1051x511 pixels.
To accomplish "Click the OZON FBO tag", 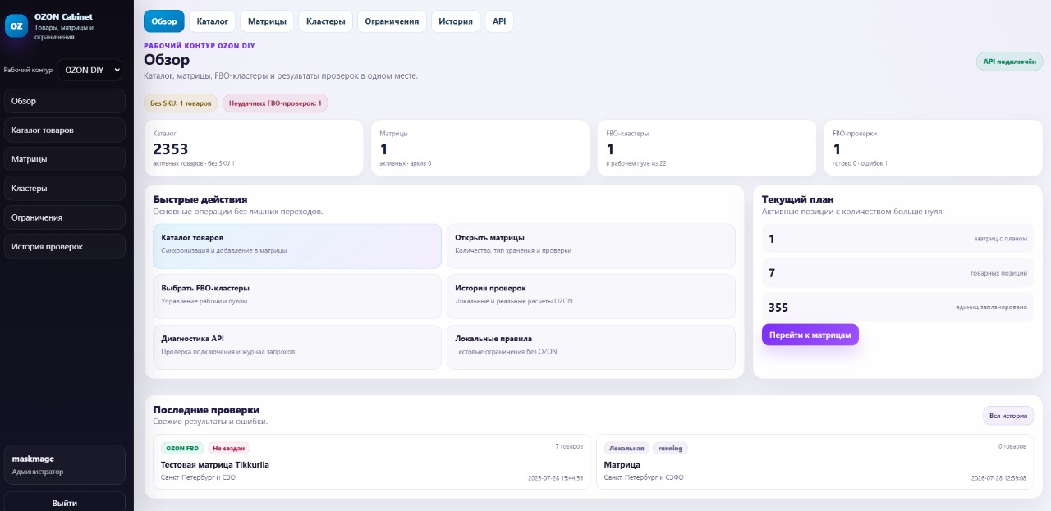I will pyautogui.click(x=182, y=448).
